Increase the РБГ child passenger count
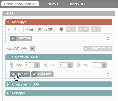The width and height of the screenshot is (118, 101). 70,64
